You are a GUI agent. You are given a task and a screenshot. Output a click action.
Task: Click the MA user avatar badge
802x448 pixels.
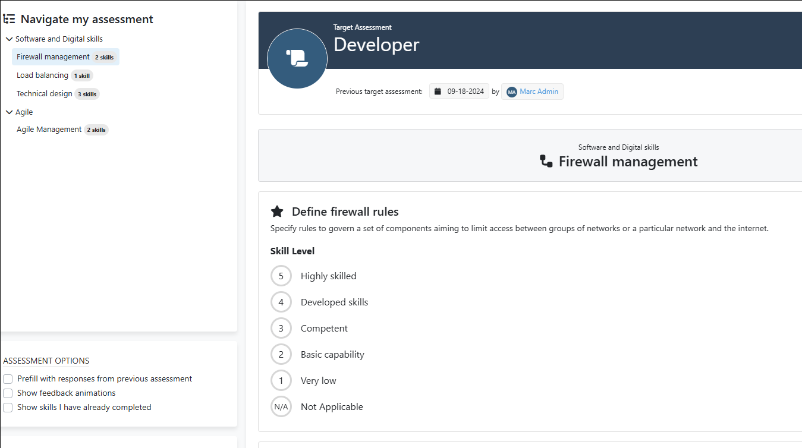click(511, 92)
